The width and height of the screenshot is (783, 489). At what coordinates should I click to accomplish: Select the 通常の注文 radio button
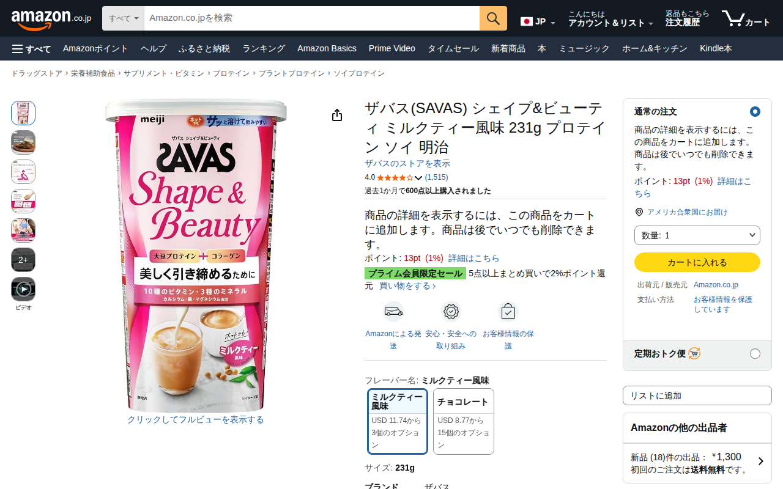(x=755, y=112)
